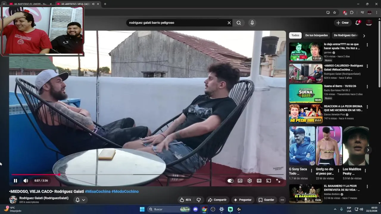Toggle the autoplay switch in player
Image resolution: width=381 pixels, height=214 pixels.
[x=230, y=180]
